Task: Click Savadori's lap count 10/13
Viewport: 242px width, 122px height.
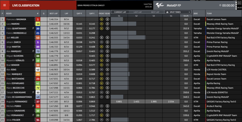Action: [66, 111]
